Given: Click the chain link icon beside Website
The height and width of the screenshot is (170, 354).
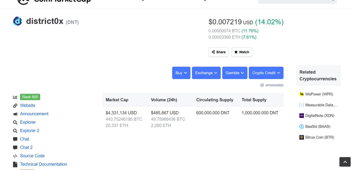Looking at the screenshot, I should tap(15, 105).
